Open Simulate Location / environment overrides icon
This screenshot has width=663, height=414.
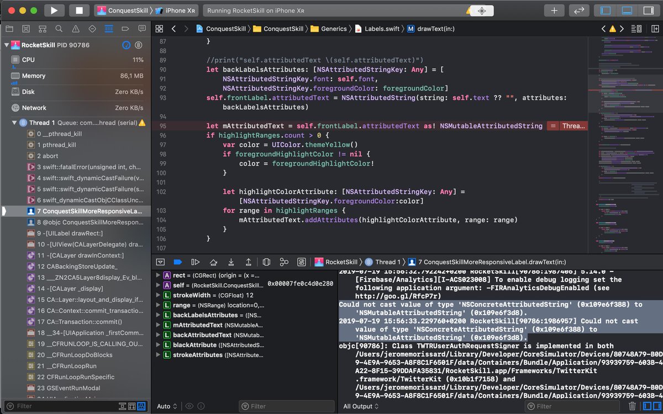[x=302, y=262]
